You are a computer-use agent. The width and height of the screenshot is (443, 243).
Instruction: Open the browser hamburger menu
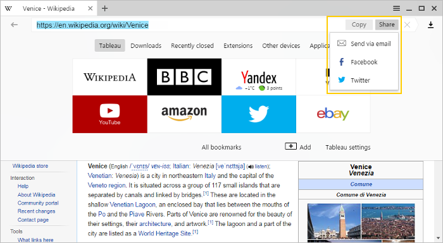click(x=396, y=8)
